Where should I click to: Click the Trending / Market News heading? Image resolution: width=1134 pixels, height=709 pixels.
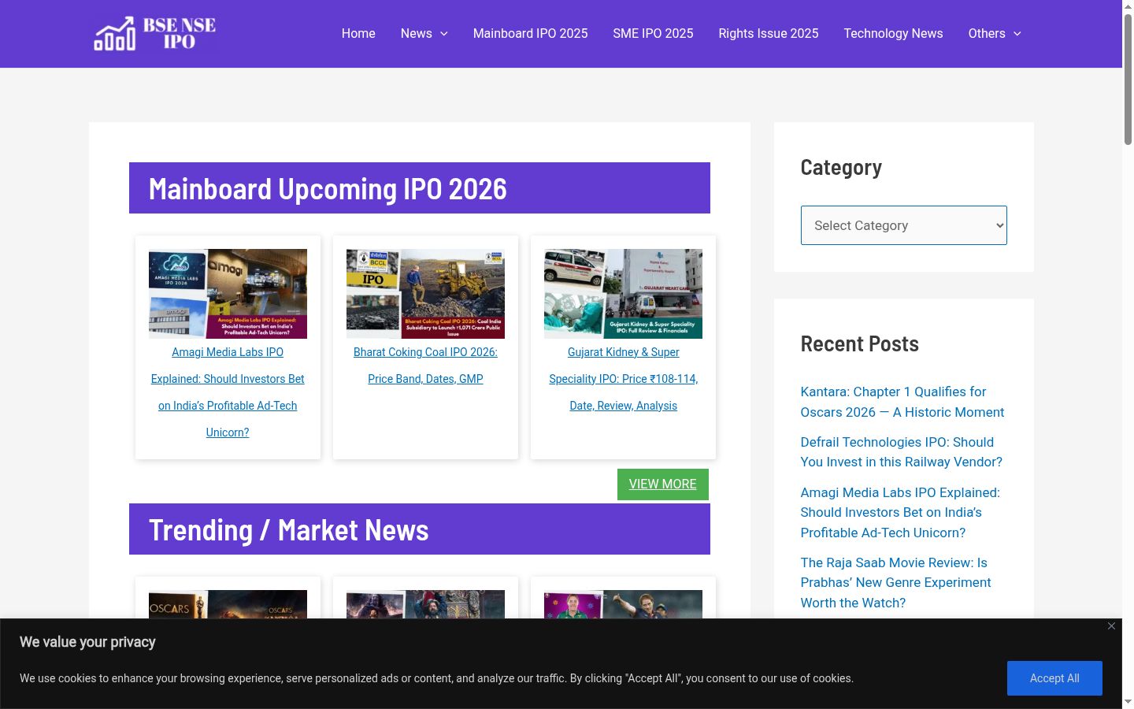point(289,530)
